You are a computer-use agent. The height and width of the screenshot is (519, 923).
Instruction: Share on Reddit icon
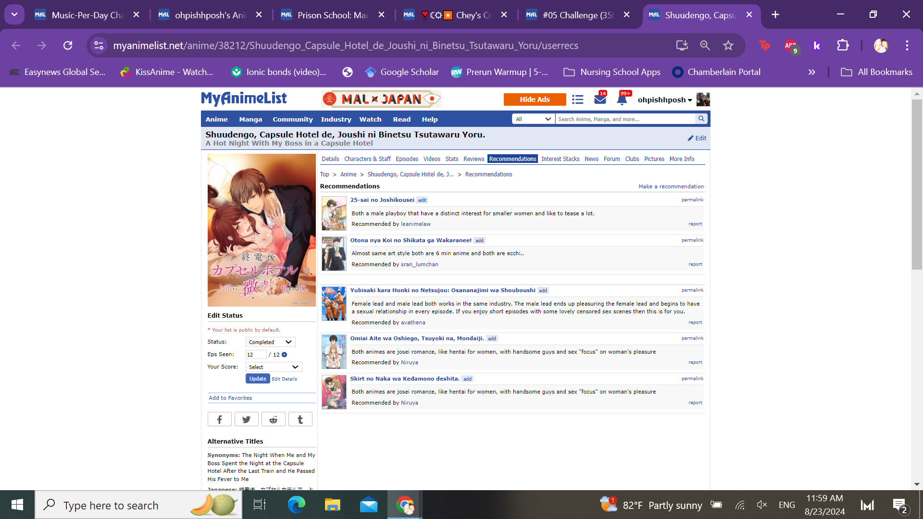[x=273, y=420]
